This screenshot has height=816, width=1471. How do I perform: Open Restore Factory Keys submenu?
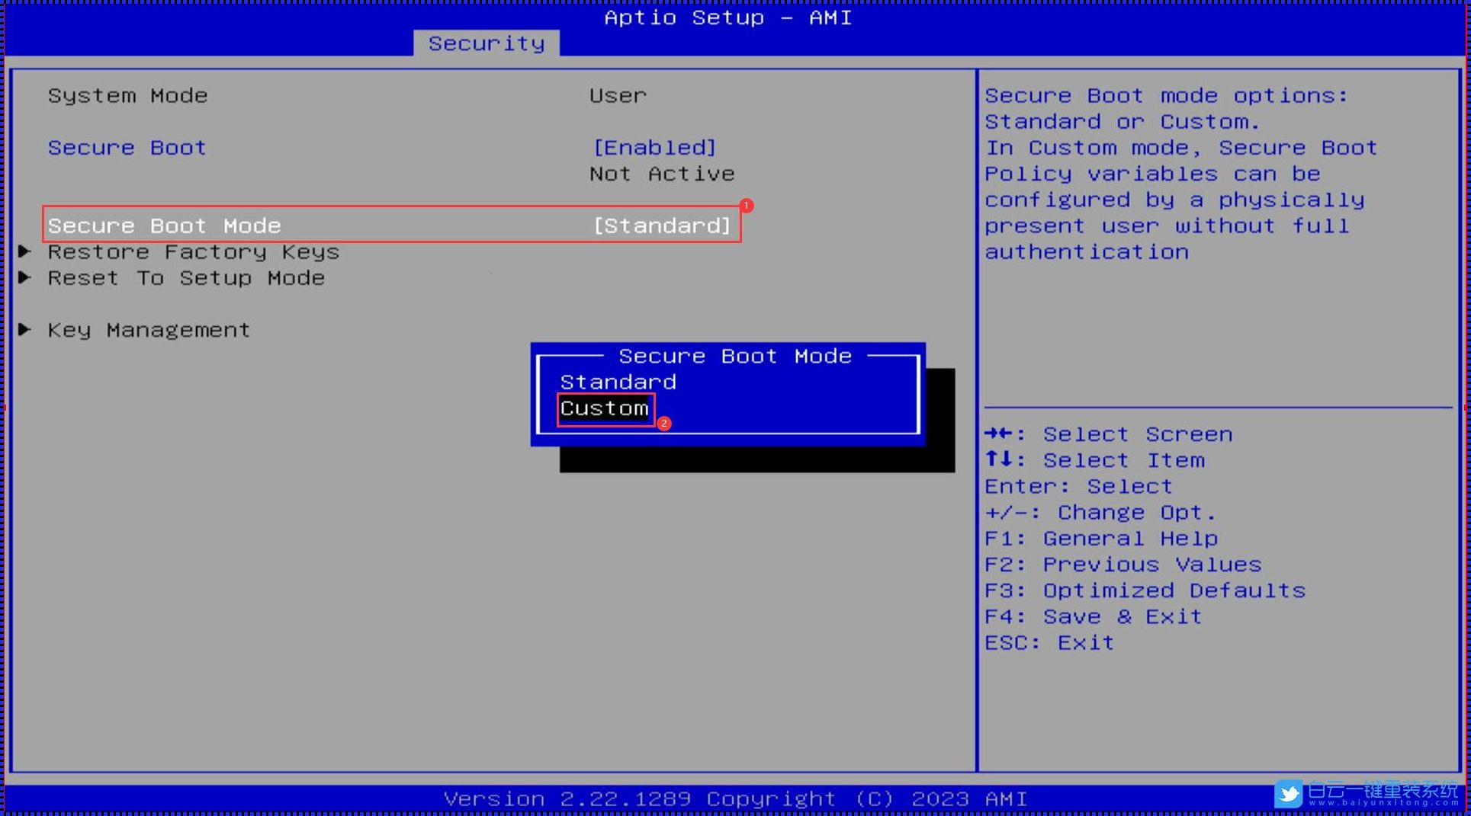pyautogui.click(x=193, y=252)
